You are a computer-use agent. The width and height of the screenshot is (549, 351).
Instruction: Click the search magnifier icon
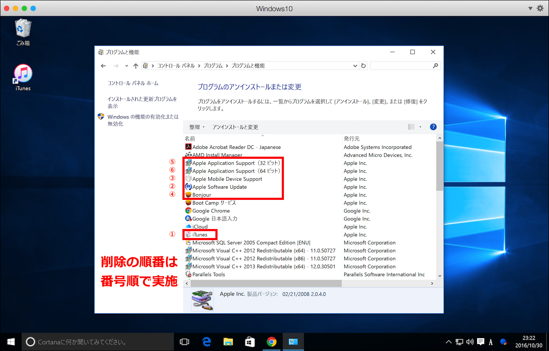(x=436, y=65)
